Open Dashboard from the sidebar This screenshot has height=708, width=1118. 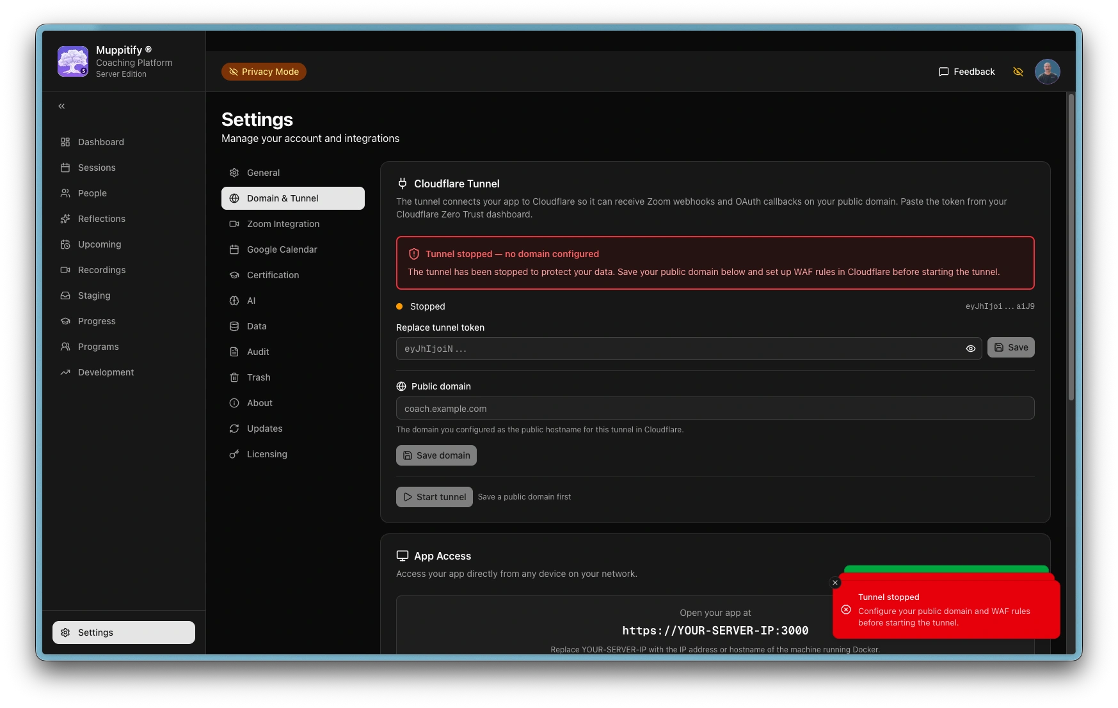tap(100, 142)
